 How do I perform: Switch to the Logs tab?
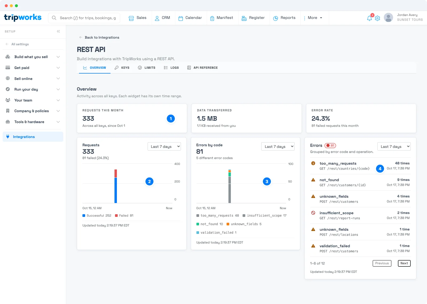pyautogui.click(x=171, y=68)
